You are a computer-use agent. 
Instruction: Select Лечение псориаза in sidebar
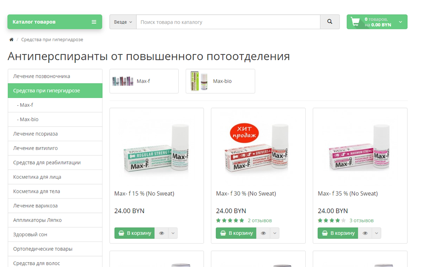point(55,134)
